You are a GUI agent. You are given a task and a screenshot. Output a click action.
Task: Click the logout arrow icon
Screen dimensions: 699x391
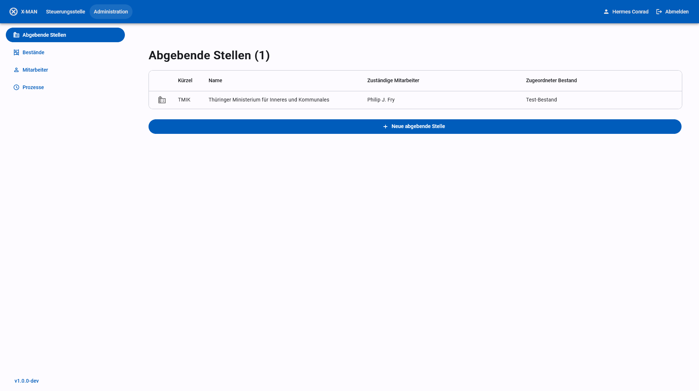(x=659, y=12)
